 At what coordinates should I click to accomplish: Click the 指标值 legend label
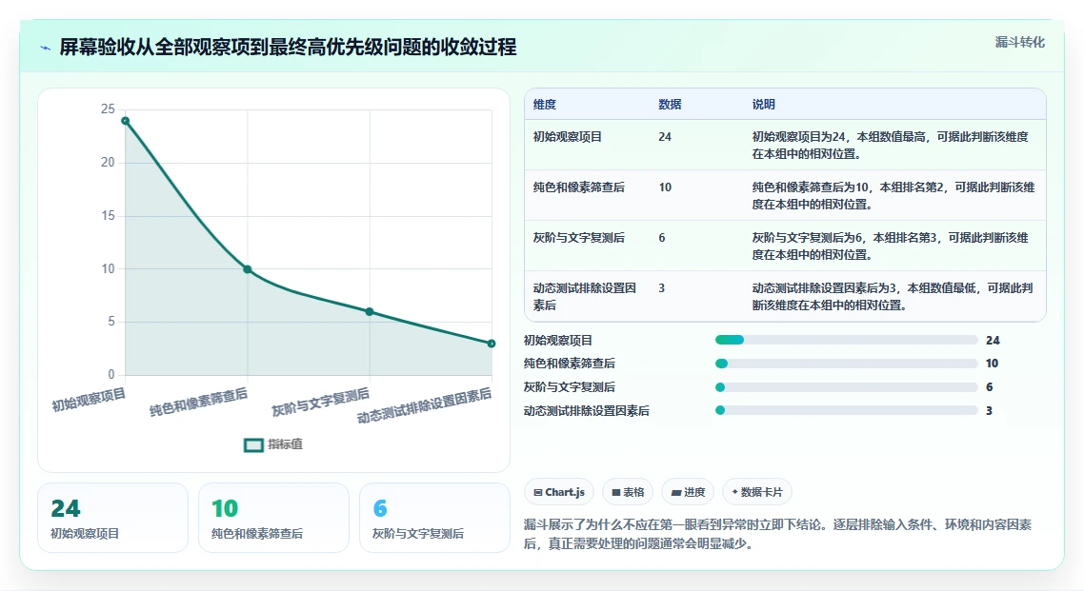(285, 443)
